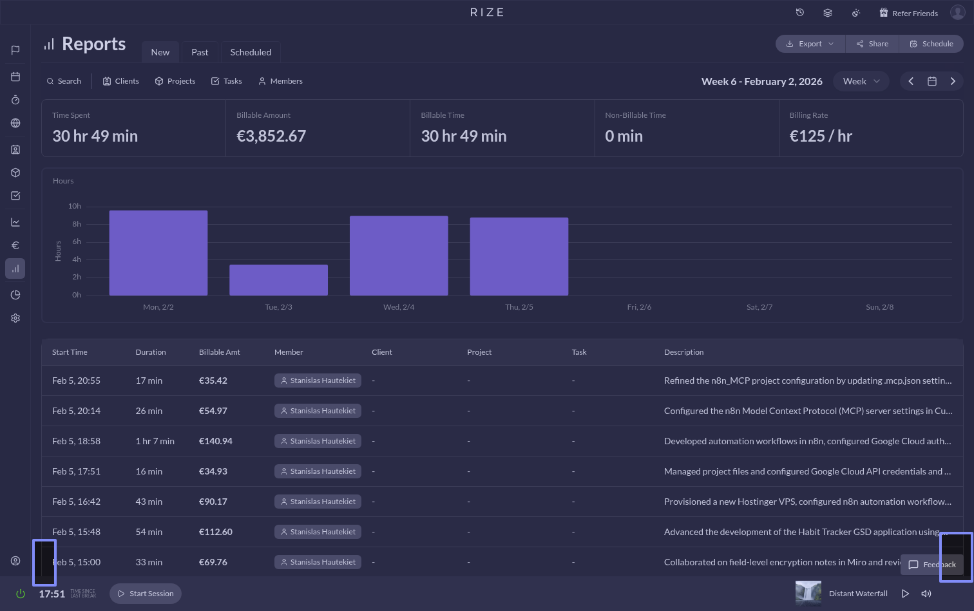This screenshot has width=974, height=611.
Task: Open the date picker calendar icon
Action: click(931, 81)
